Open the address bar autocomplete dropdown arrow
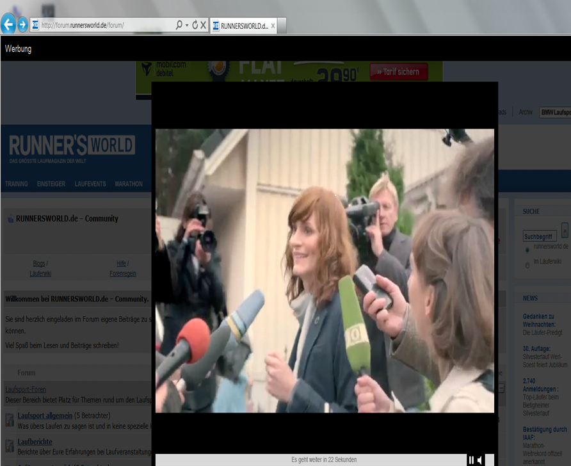The height and width of the screenshot is (466, 571). 186,25
